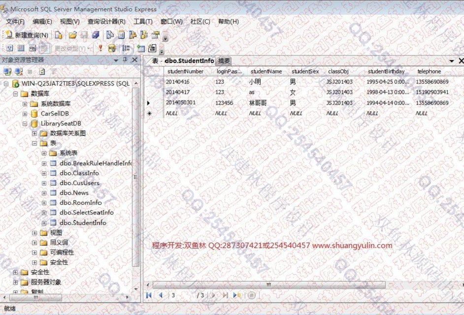This screenshot has height=315, width=464.
Task: Select dbo.CusUsers table
Action: point(79,183)
